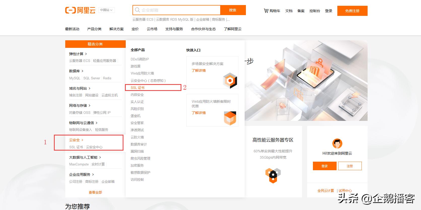This screenshot has width=421, height=210.
Task: Select 漏洞扫描 in the product list
Action: tap(137, 151)
